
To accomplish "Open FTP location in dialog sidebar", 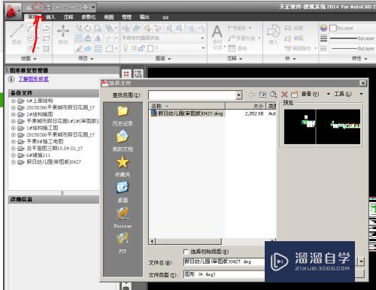I will [x=123, y=243].
